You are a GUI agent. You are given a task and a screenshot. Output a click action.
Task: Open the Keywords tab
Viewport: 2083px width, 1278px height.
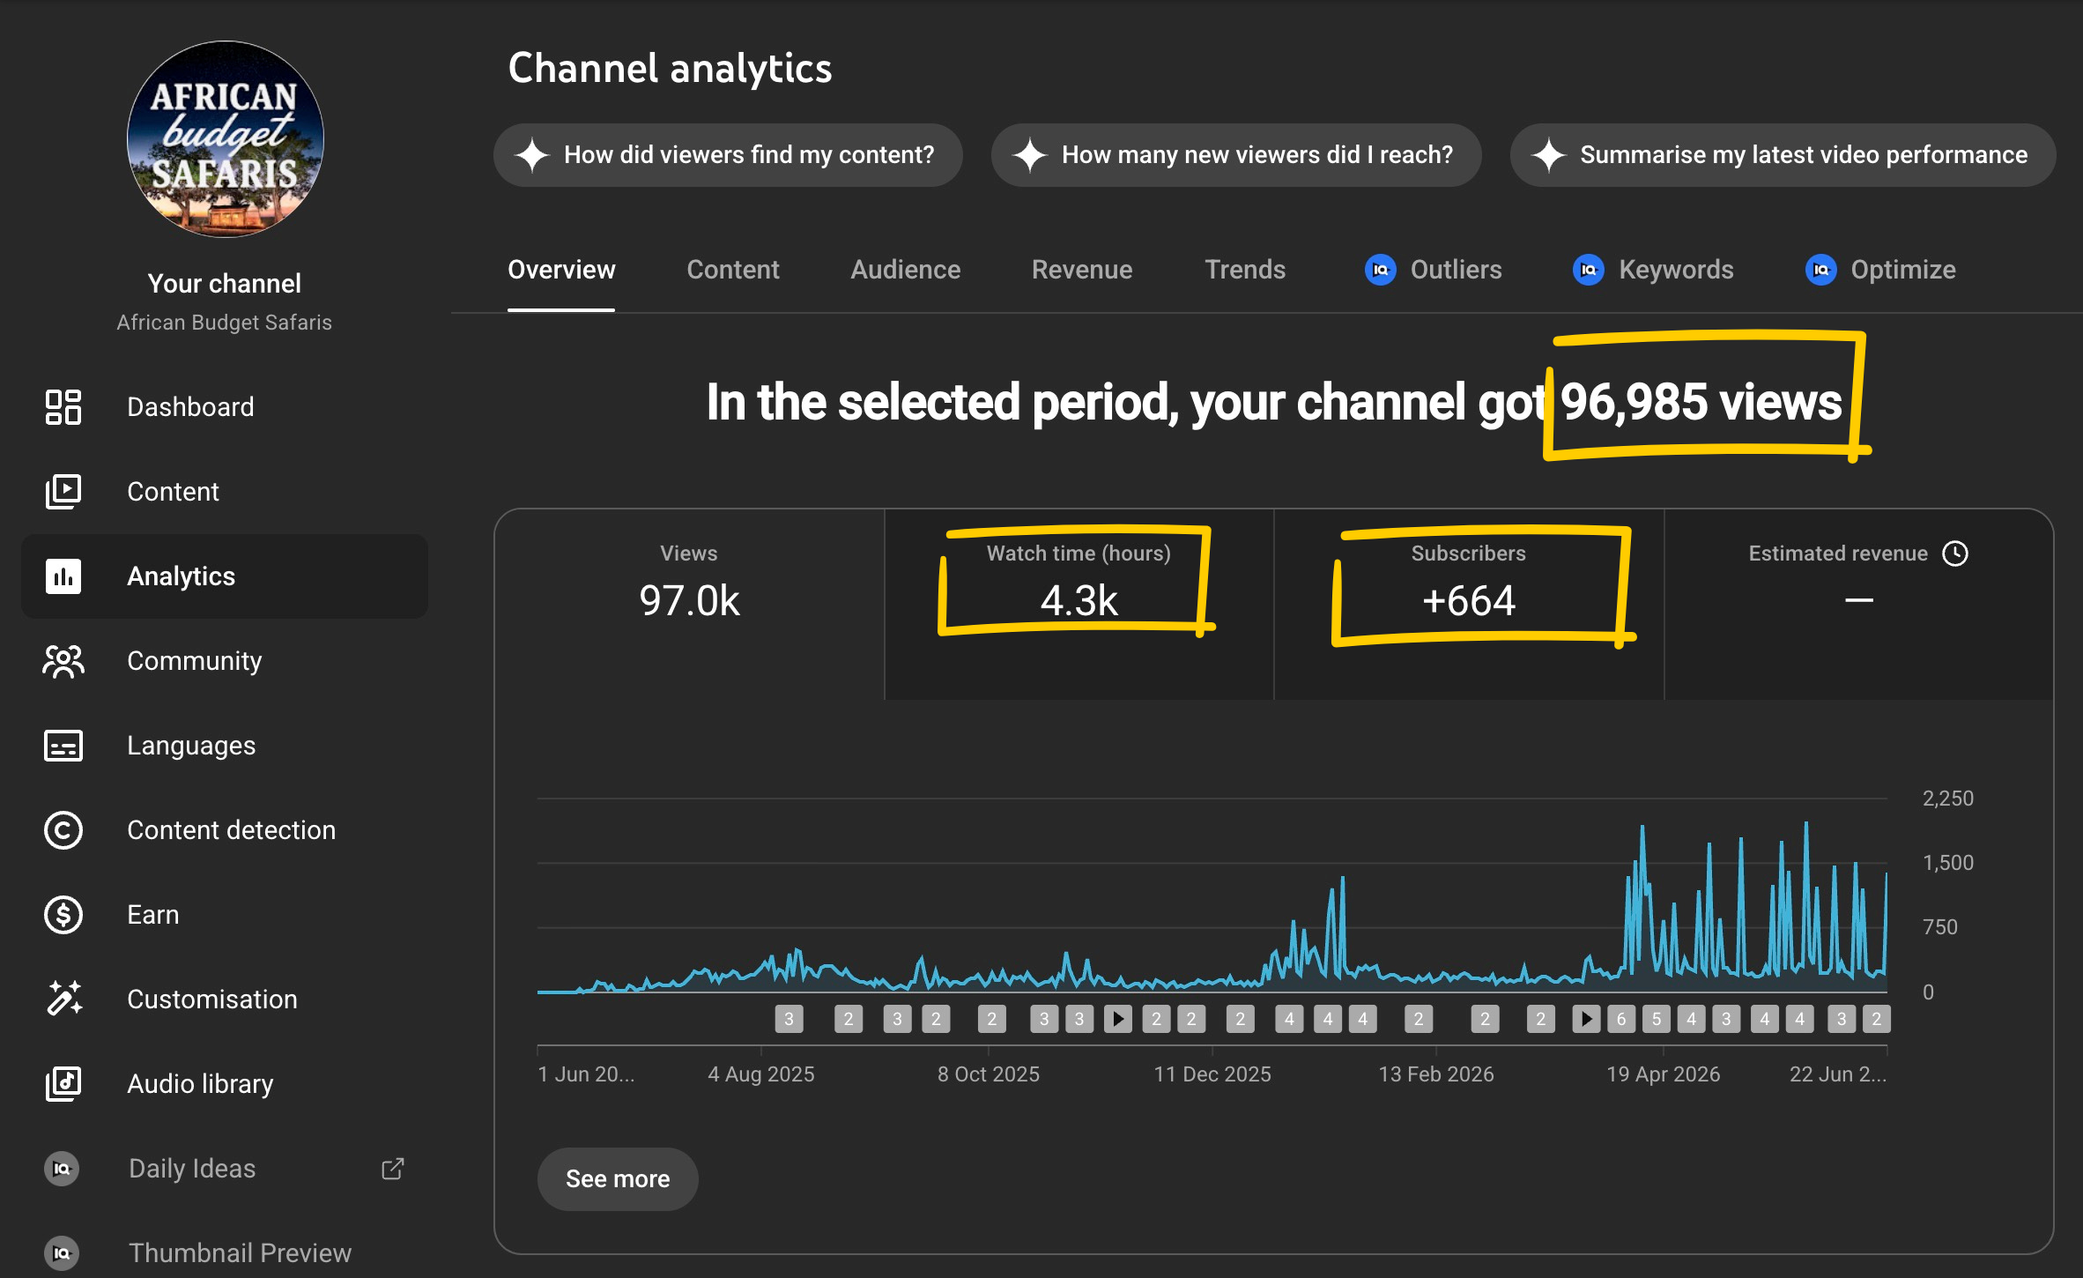[1653, 270]
